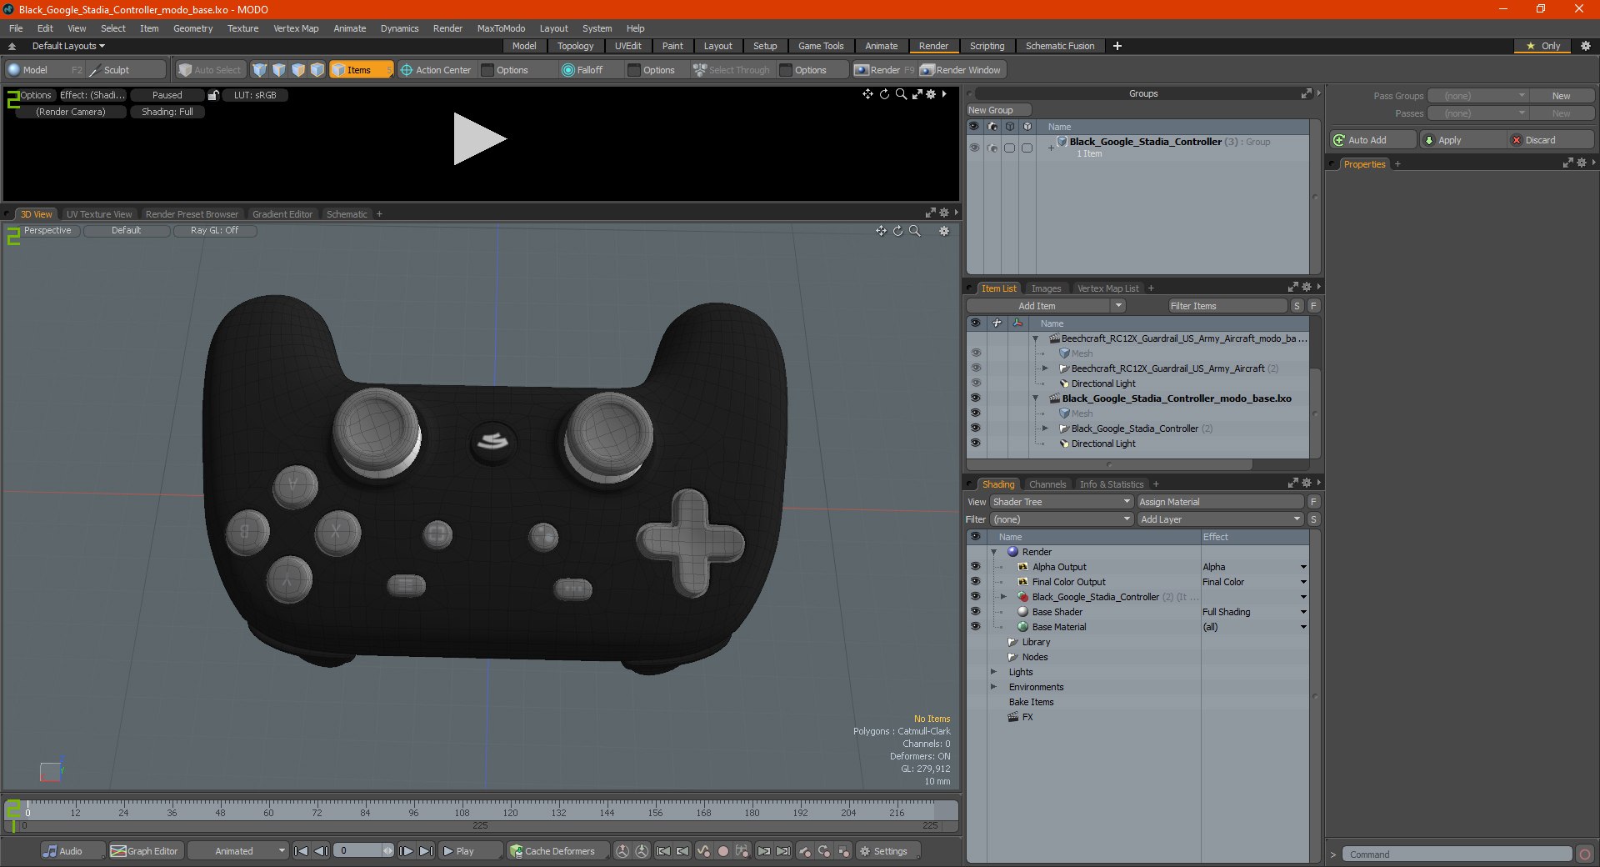The width and height of the screenshot is (1600, 867).
Task: Click the Sculpt mode button
Action: (x=125, y=70)
